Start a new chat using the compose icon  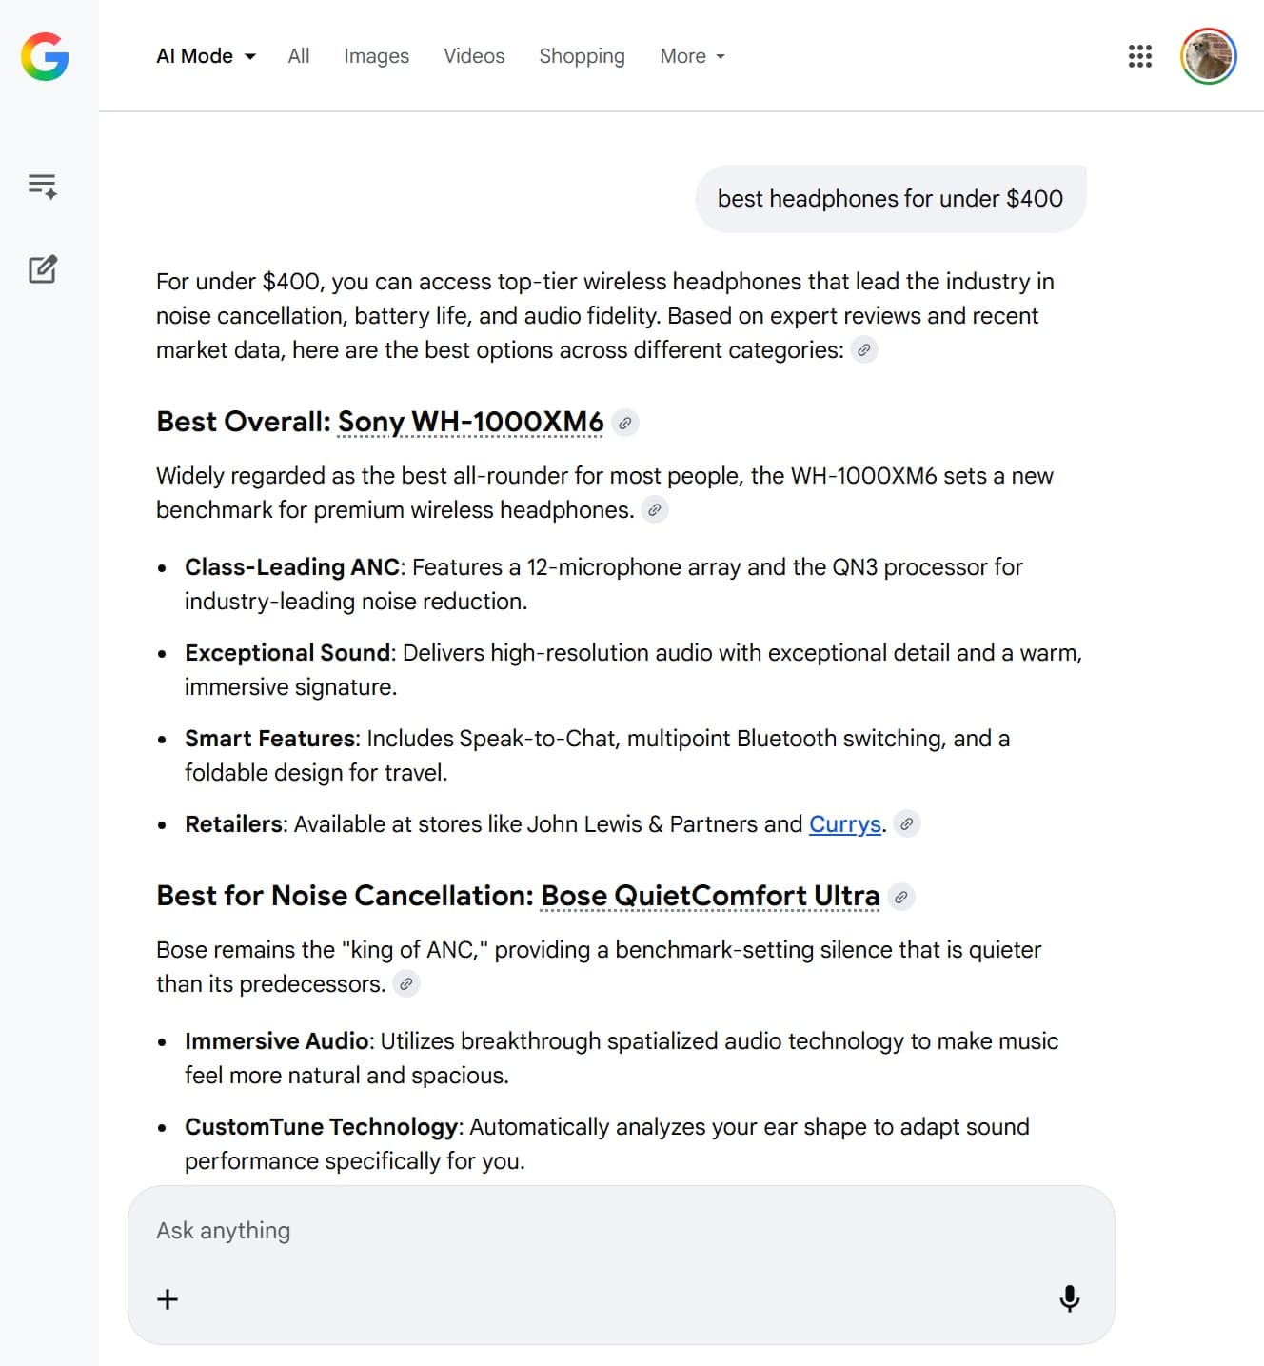(42, 269)
